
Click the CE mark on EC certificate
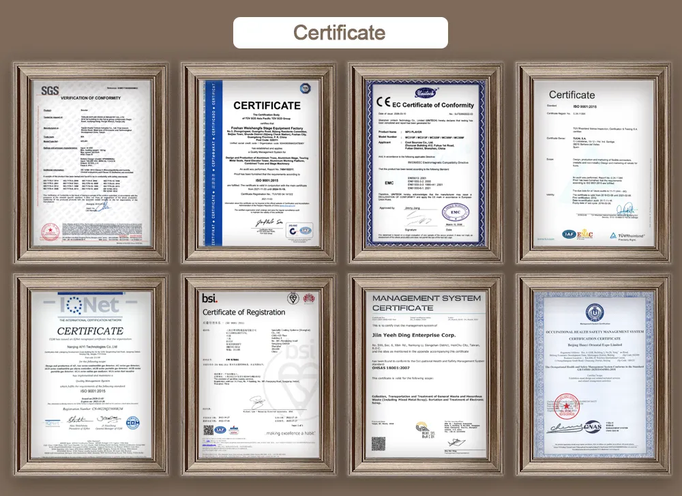click(383, 104)
